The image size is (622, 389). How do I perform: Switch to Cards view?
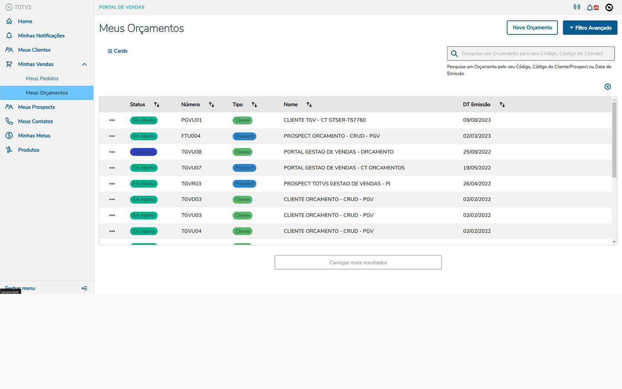point(117,51)
